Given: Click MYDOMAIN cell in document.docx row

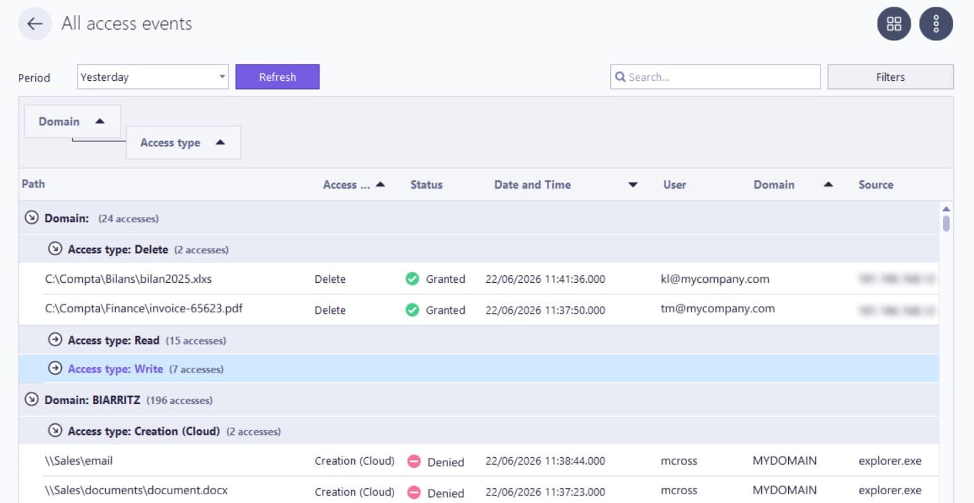Looking at the screenshot, I should [x=785, y=490].
